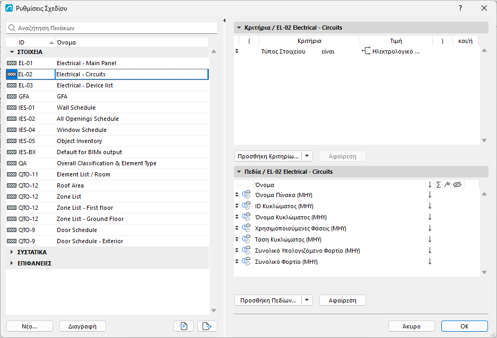Click the Διαγραφή button

(x=82, y=326)
